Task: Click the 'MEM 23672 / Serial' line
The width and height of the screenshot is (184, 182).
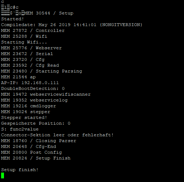Action: click(x=27, y=54)
